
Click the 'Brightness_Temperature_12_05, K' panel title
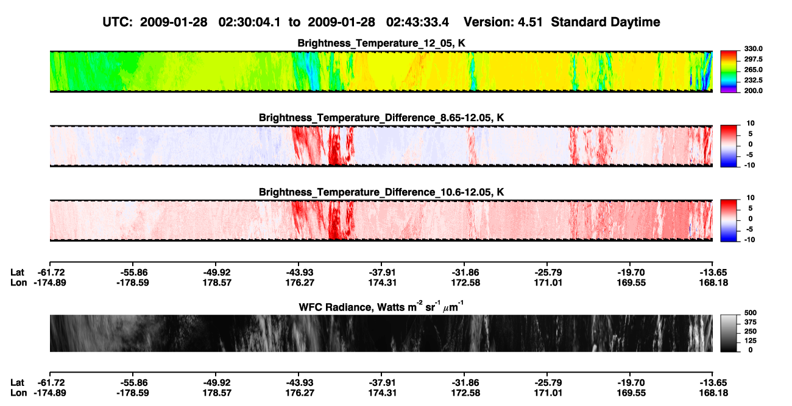[381, 44]
